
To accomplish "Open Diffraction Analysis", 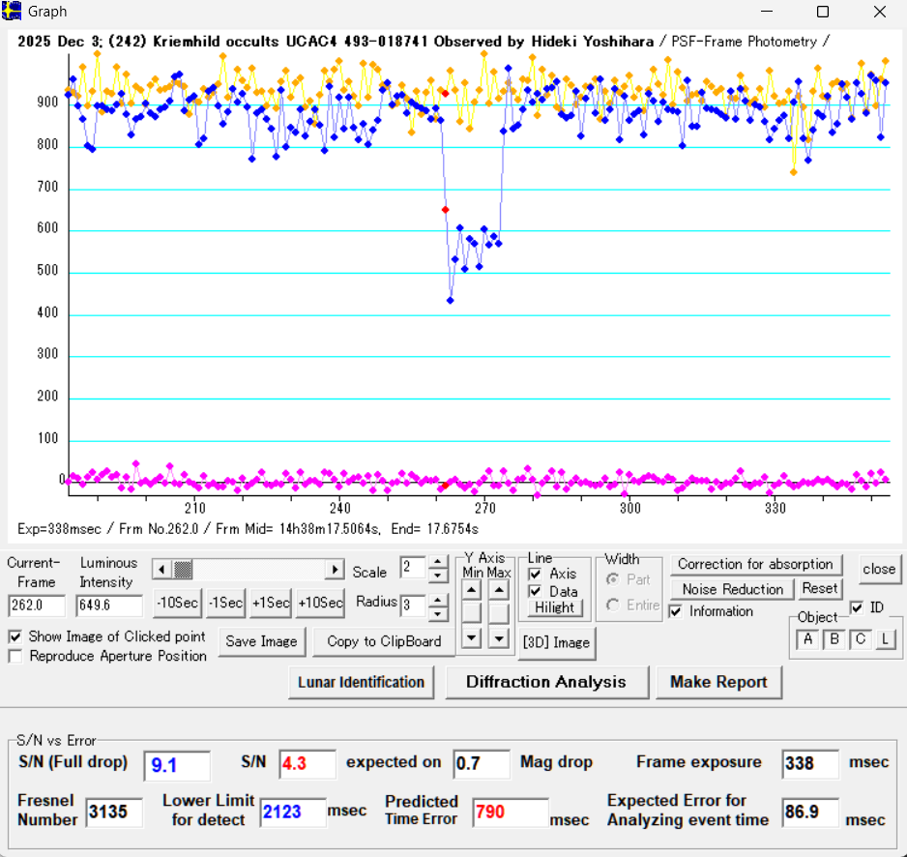I will [x=545, y=682].
